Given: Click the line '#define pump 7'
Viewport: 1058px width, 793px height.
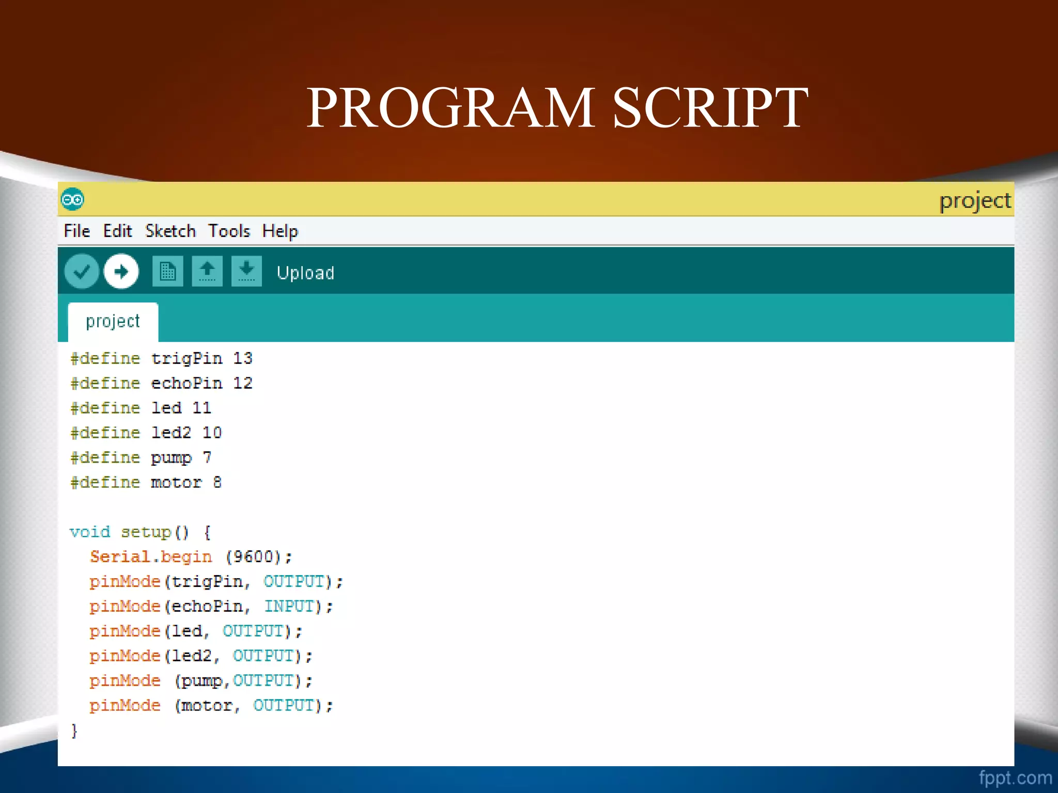Looking at the screenshot, I should [x=141, y=457].
